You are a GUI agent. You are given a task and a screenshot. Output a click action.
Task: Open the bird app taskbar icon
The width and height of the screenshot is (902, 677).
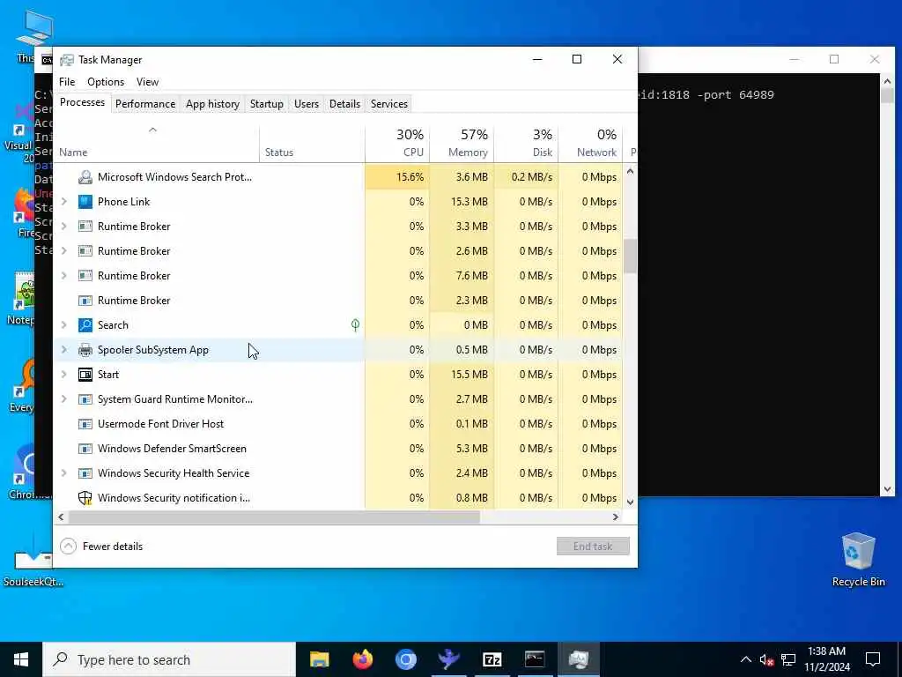448,659
